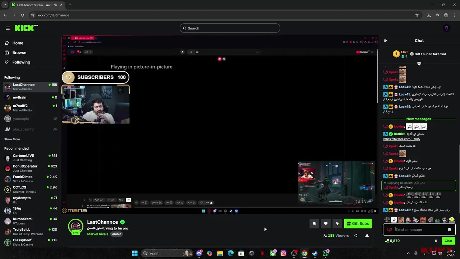460x259 pixels.
Task: Click the sparkle subscribe icon button
Action: pyautogui.click(x=337, y=223)
